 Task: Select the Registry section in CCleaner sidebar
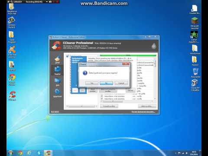(58, 70)
